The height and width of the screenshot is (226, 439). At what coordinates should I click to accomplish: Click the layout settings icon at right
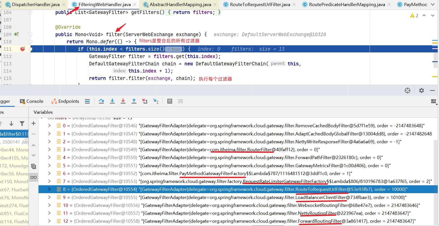(x=433, y=102)
